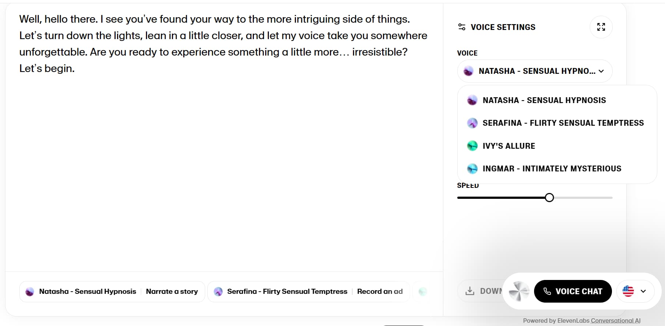
Task: Click the download icon next to DOWNLOAD
Action: pos(470,291)
